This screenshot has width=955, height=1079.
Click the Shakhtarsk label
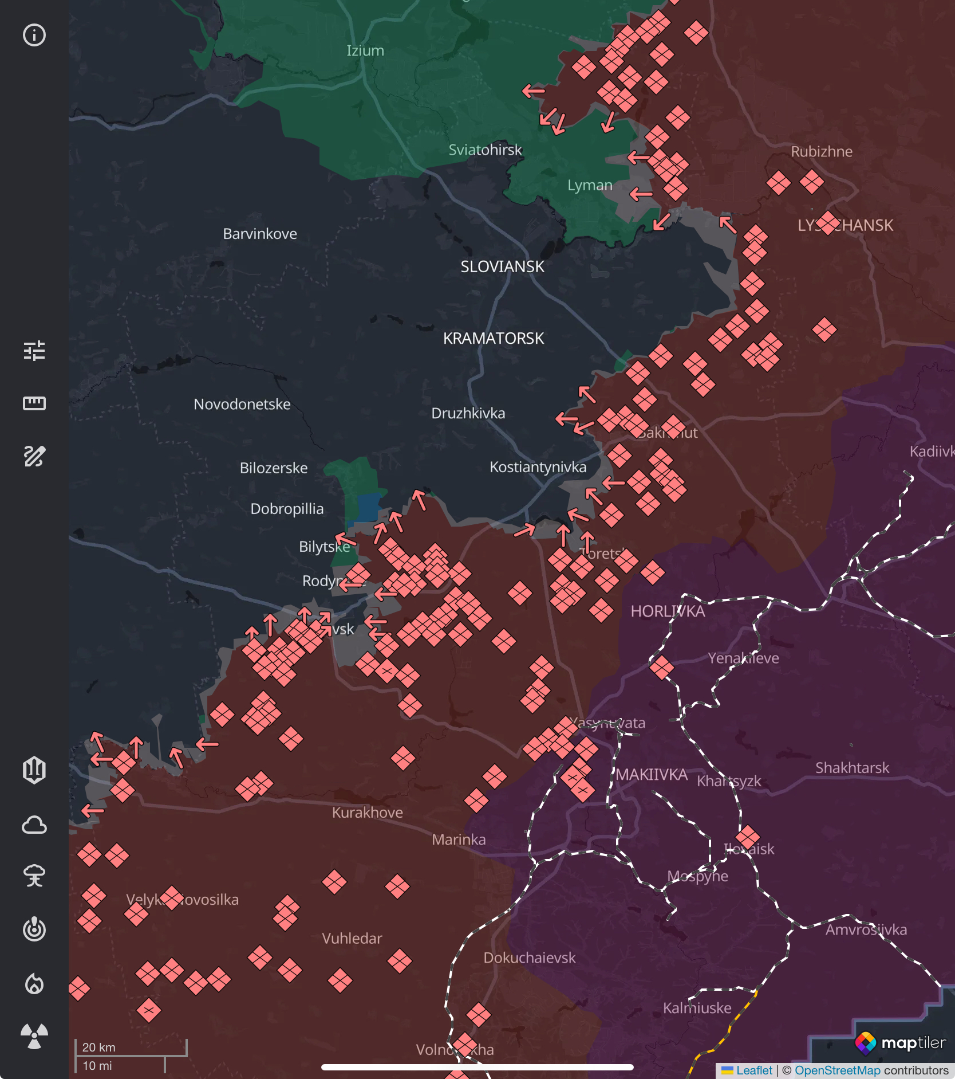(x=853, y=768)
